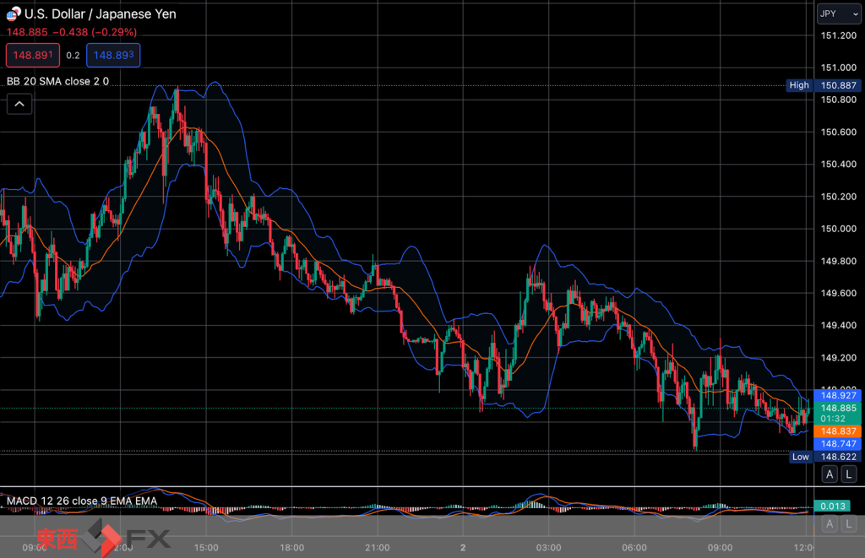The width and height of the screenshot is (865, 558).
Task: Click the Bollinger upper band label 148.927
Action: (x=838, y=395)
